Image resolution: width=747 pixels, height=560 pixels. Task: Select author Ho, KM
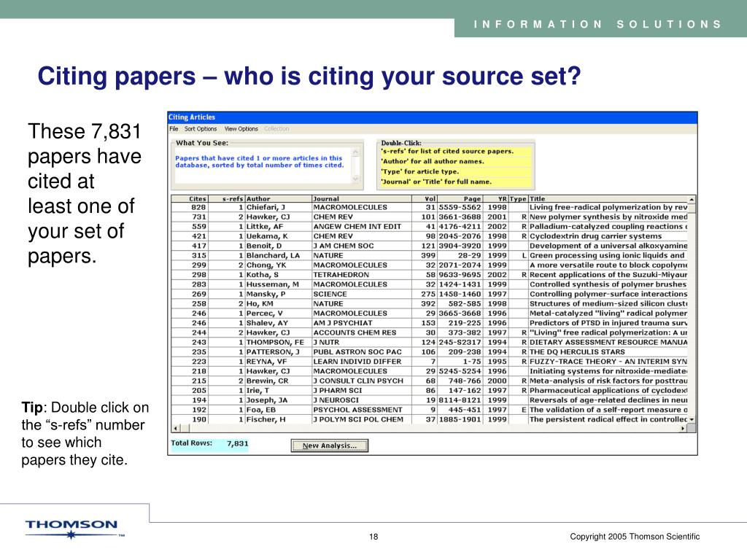260,304
